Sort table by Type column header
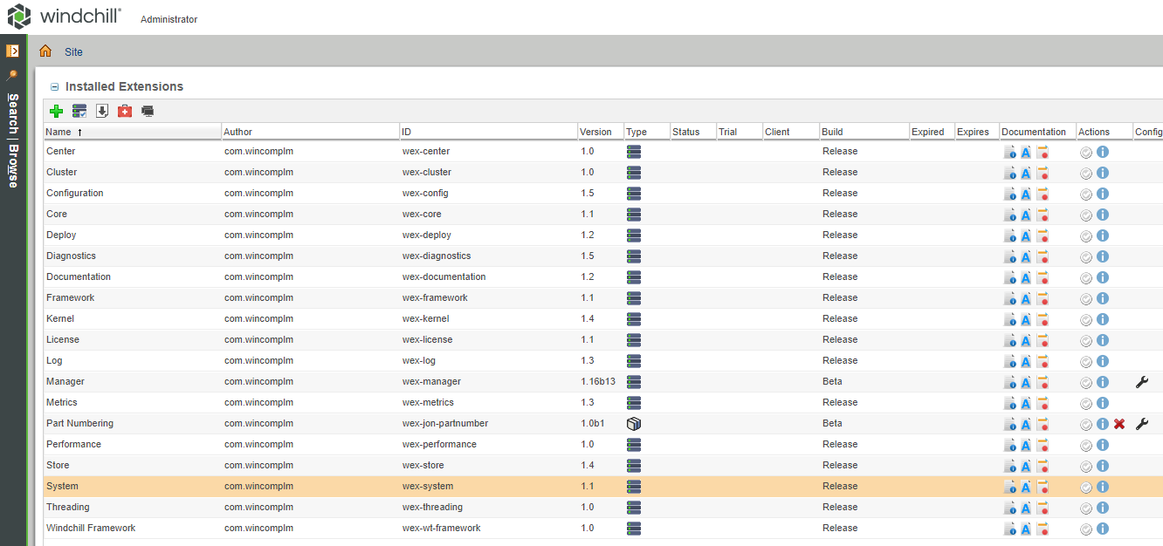The width and height of the screenshot is (1163, 546). (646, 132)
